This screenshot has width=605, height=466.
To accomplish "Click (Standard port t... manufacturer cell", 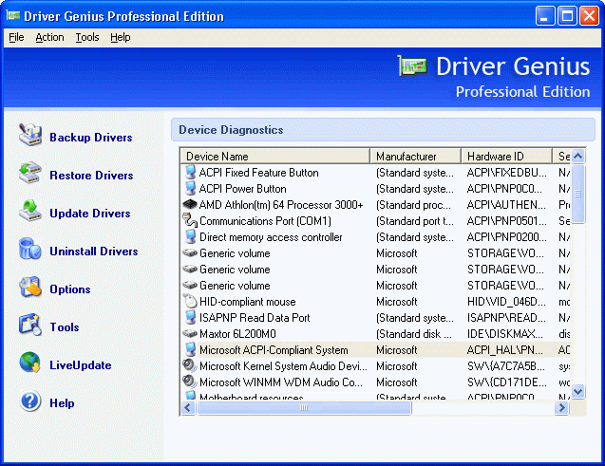I will (415, 221).
